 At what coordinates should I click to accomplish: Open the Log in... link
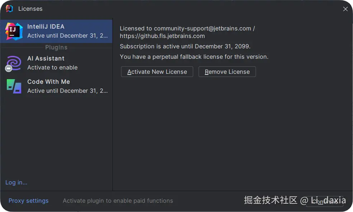[x=16, y=183]
